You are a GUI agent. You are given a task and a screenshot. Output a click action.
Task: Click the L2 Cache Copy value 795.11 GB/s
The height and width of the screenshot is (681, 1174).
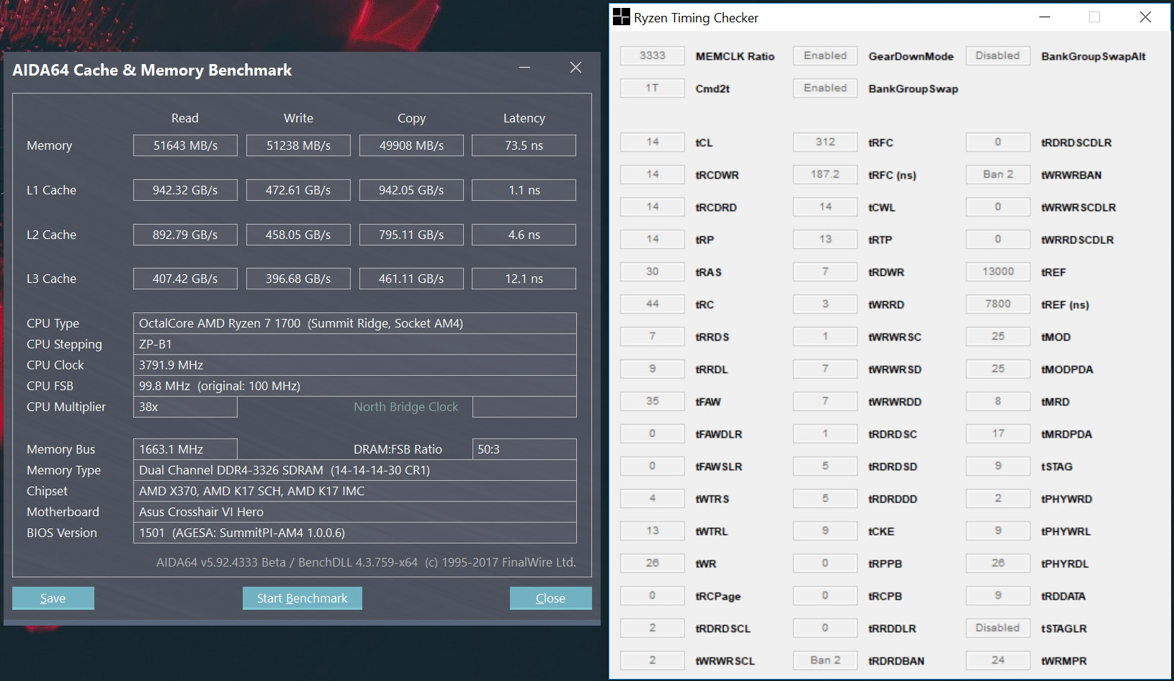click(411, 235)
